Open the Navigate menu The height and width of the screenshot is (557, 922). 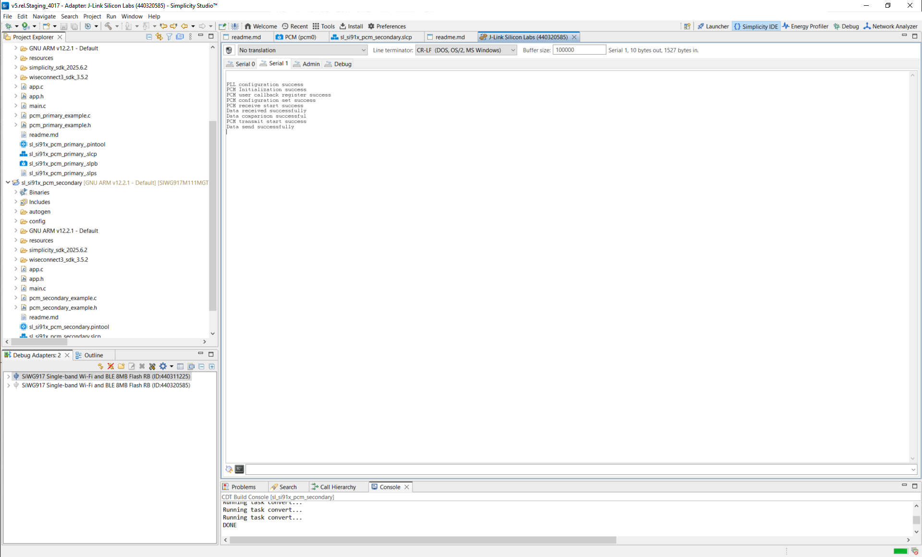pyautogui.click(x=44, y=16)
